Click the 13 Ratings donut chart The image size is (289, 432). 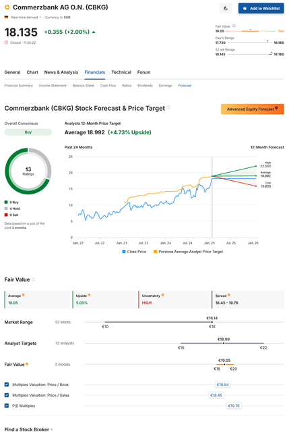pos(28,171)
